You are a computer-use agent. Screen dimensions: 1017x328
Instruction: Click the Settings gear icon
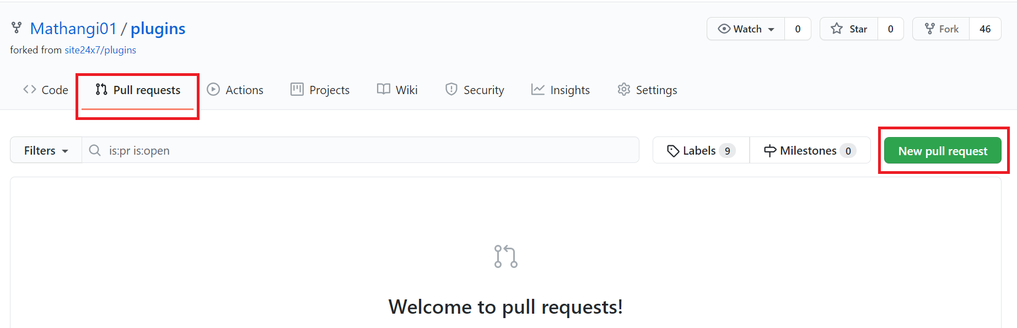(x=623, y=89)
